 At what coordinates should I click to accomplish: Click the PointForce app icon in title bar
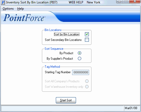click(x=3, y=2)
